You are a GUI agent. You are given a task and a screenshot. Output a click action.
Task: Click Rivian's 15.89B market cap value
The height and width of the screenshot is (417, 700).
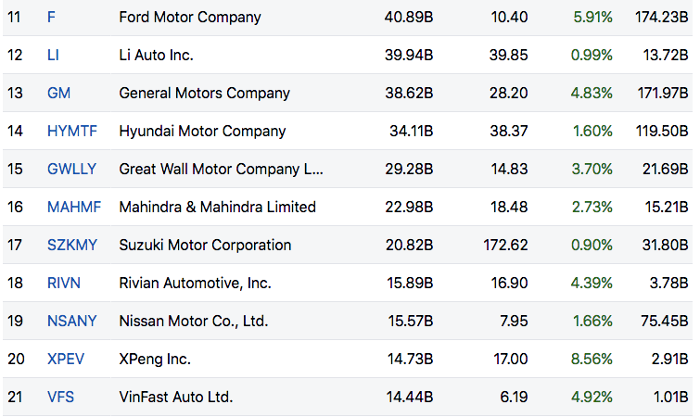[x=411, y=284]
